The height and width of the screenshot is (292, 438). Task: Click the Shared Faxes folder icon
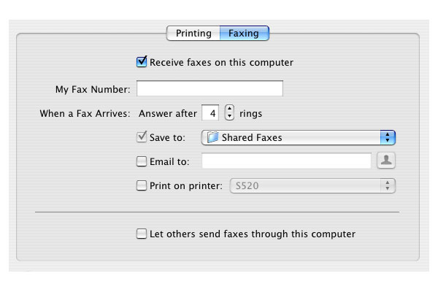click(x=212, y=137)
